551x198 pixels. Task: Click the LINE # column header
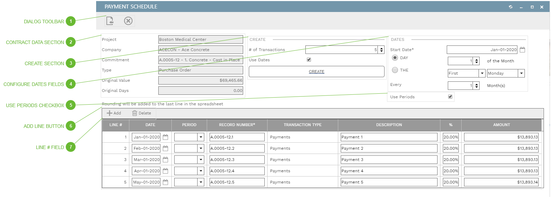116,125
